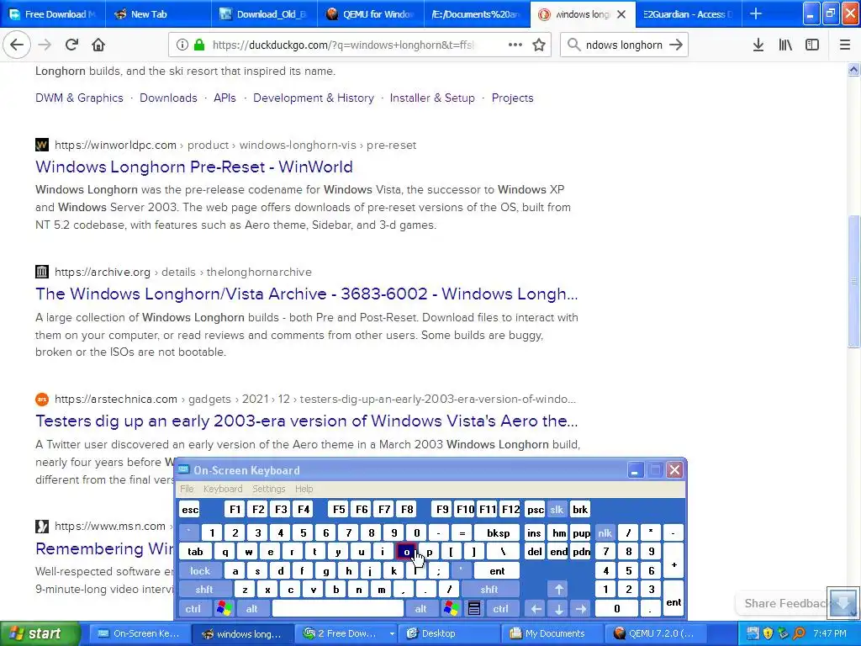The height and width of the screenshot is (646, 861).
Task: Open Testers dig up early 2003-era result
Action: click(306, 421)
